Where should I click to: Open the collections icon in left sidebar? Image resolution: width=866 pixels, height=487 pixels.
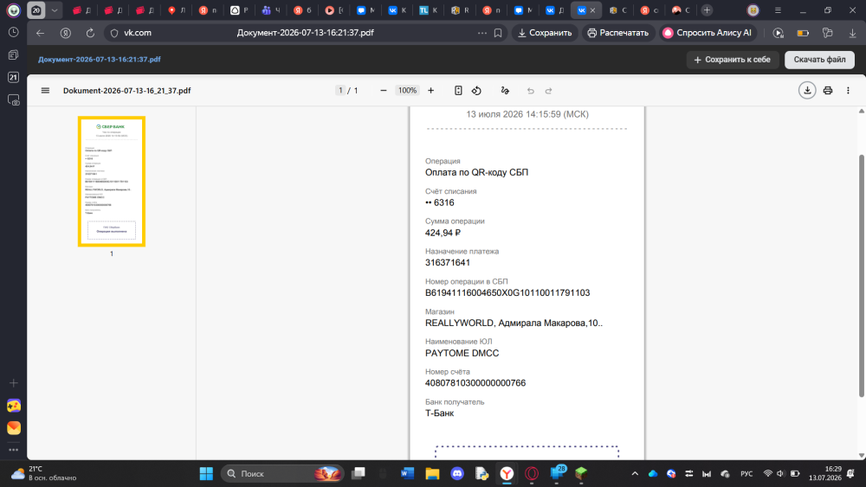coord(13,54)
